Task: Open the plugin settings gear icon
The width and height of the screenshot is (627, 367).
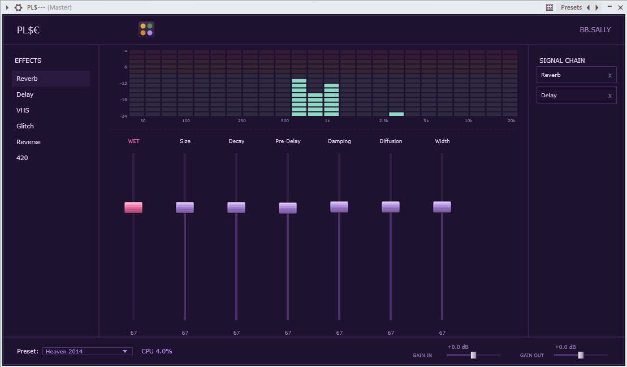Action: click(19, 7)
